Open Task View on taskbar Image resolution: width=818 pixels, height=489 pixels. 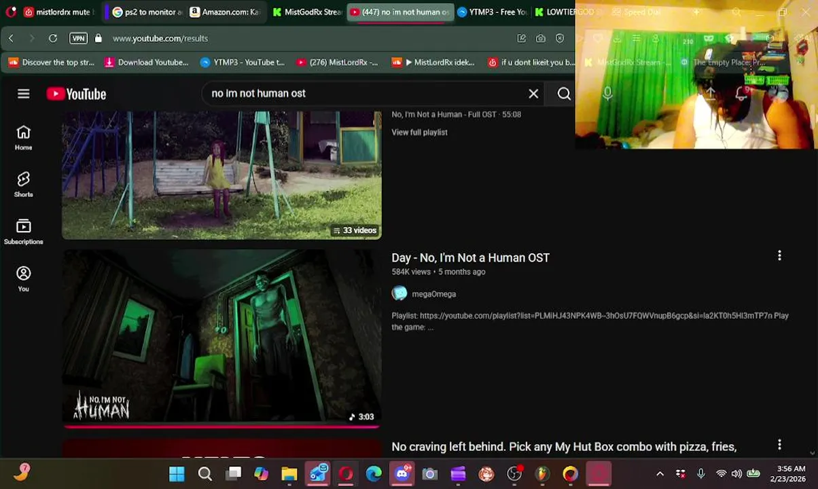click(234, 473)
